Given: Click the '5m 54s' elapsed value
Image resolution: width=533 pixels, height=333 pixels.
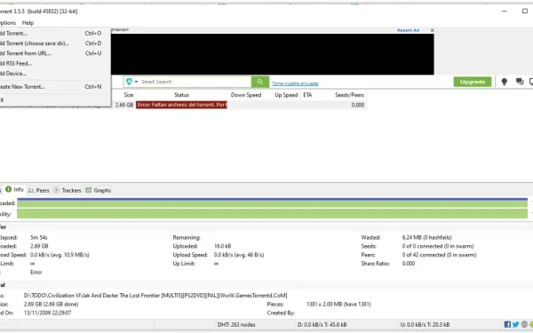Looking at the screenshot, I should (39, 237).
